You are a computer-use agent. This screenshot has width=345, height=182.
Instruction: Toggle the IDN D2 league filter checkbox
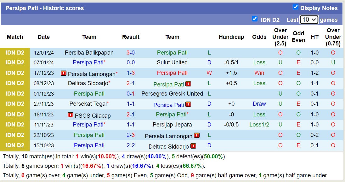pos(255,19)
